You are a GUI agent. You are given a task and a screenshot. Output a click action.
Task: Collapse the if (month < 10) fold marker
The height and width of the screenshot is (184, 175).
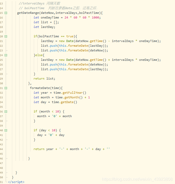coord(6,111)
